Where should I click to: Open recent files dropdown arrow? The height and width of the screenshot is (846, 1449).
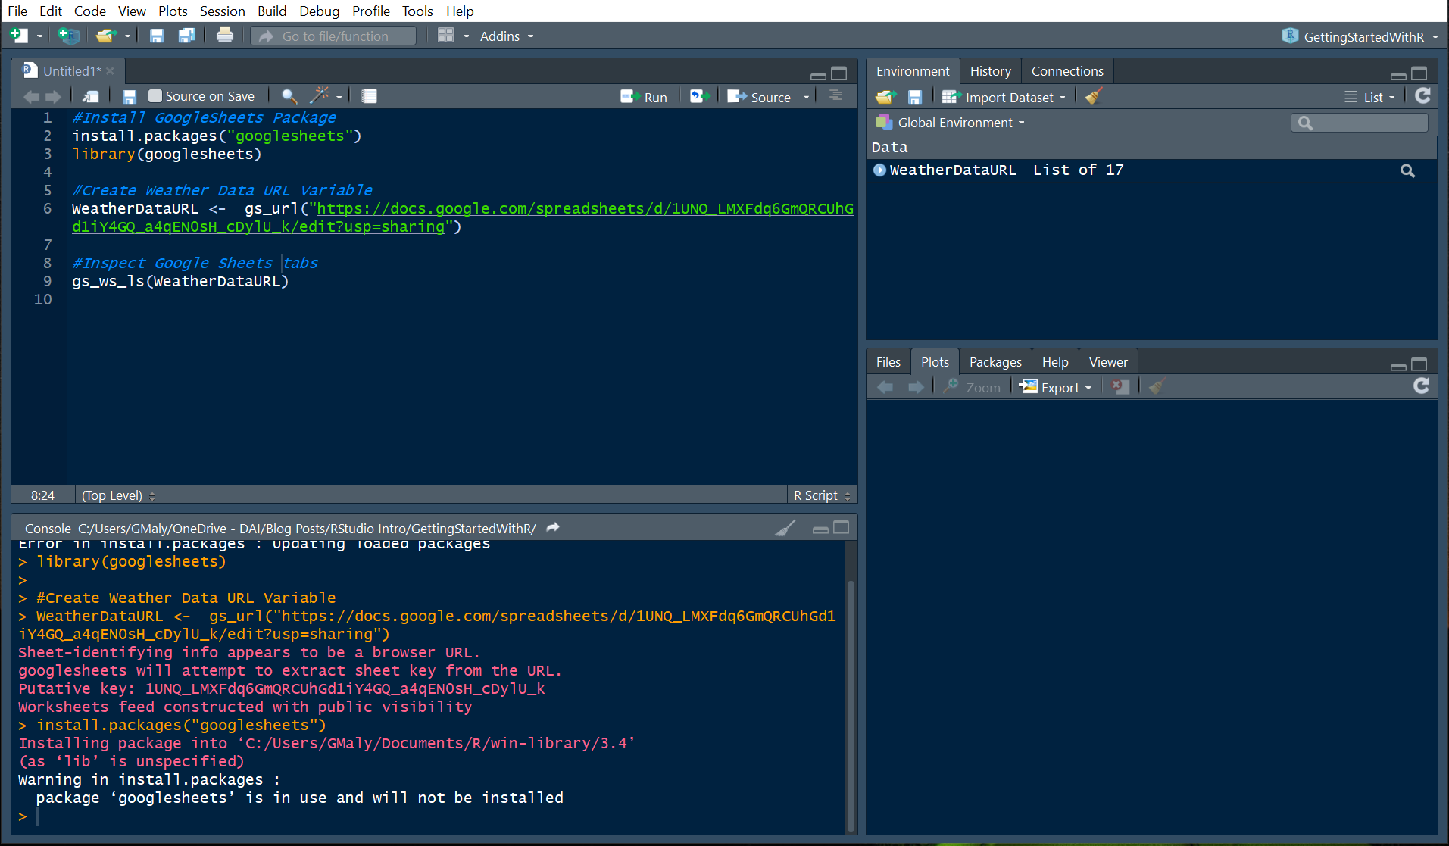[127, 36]
